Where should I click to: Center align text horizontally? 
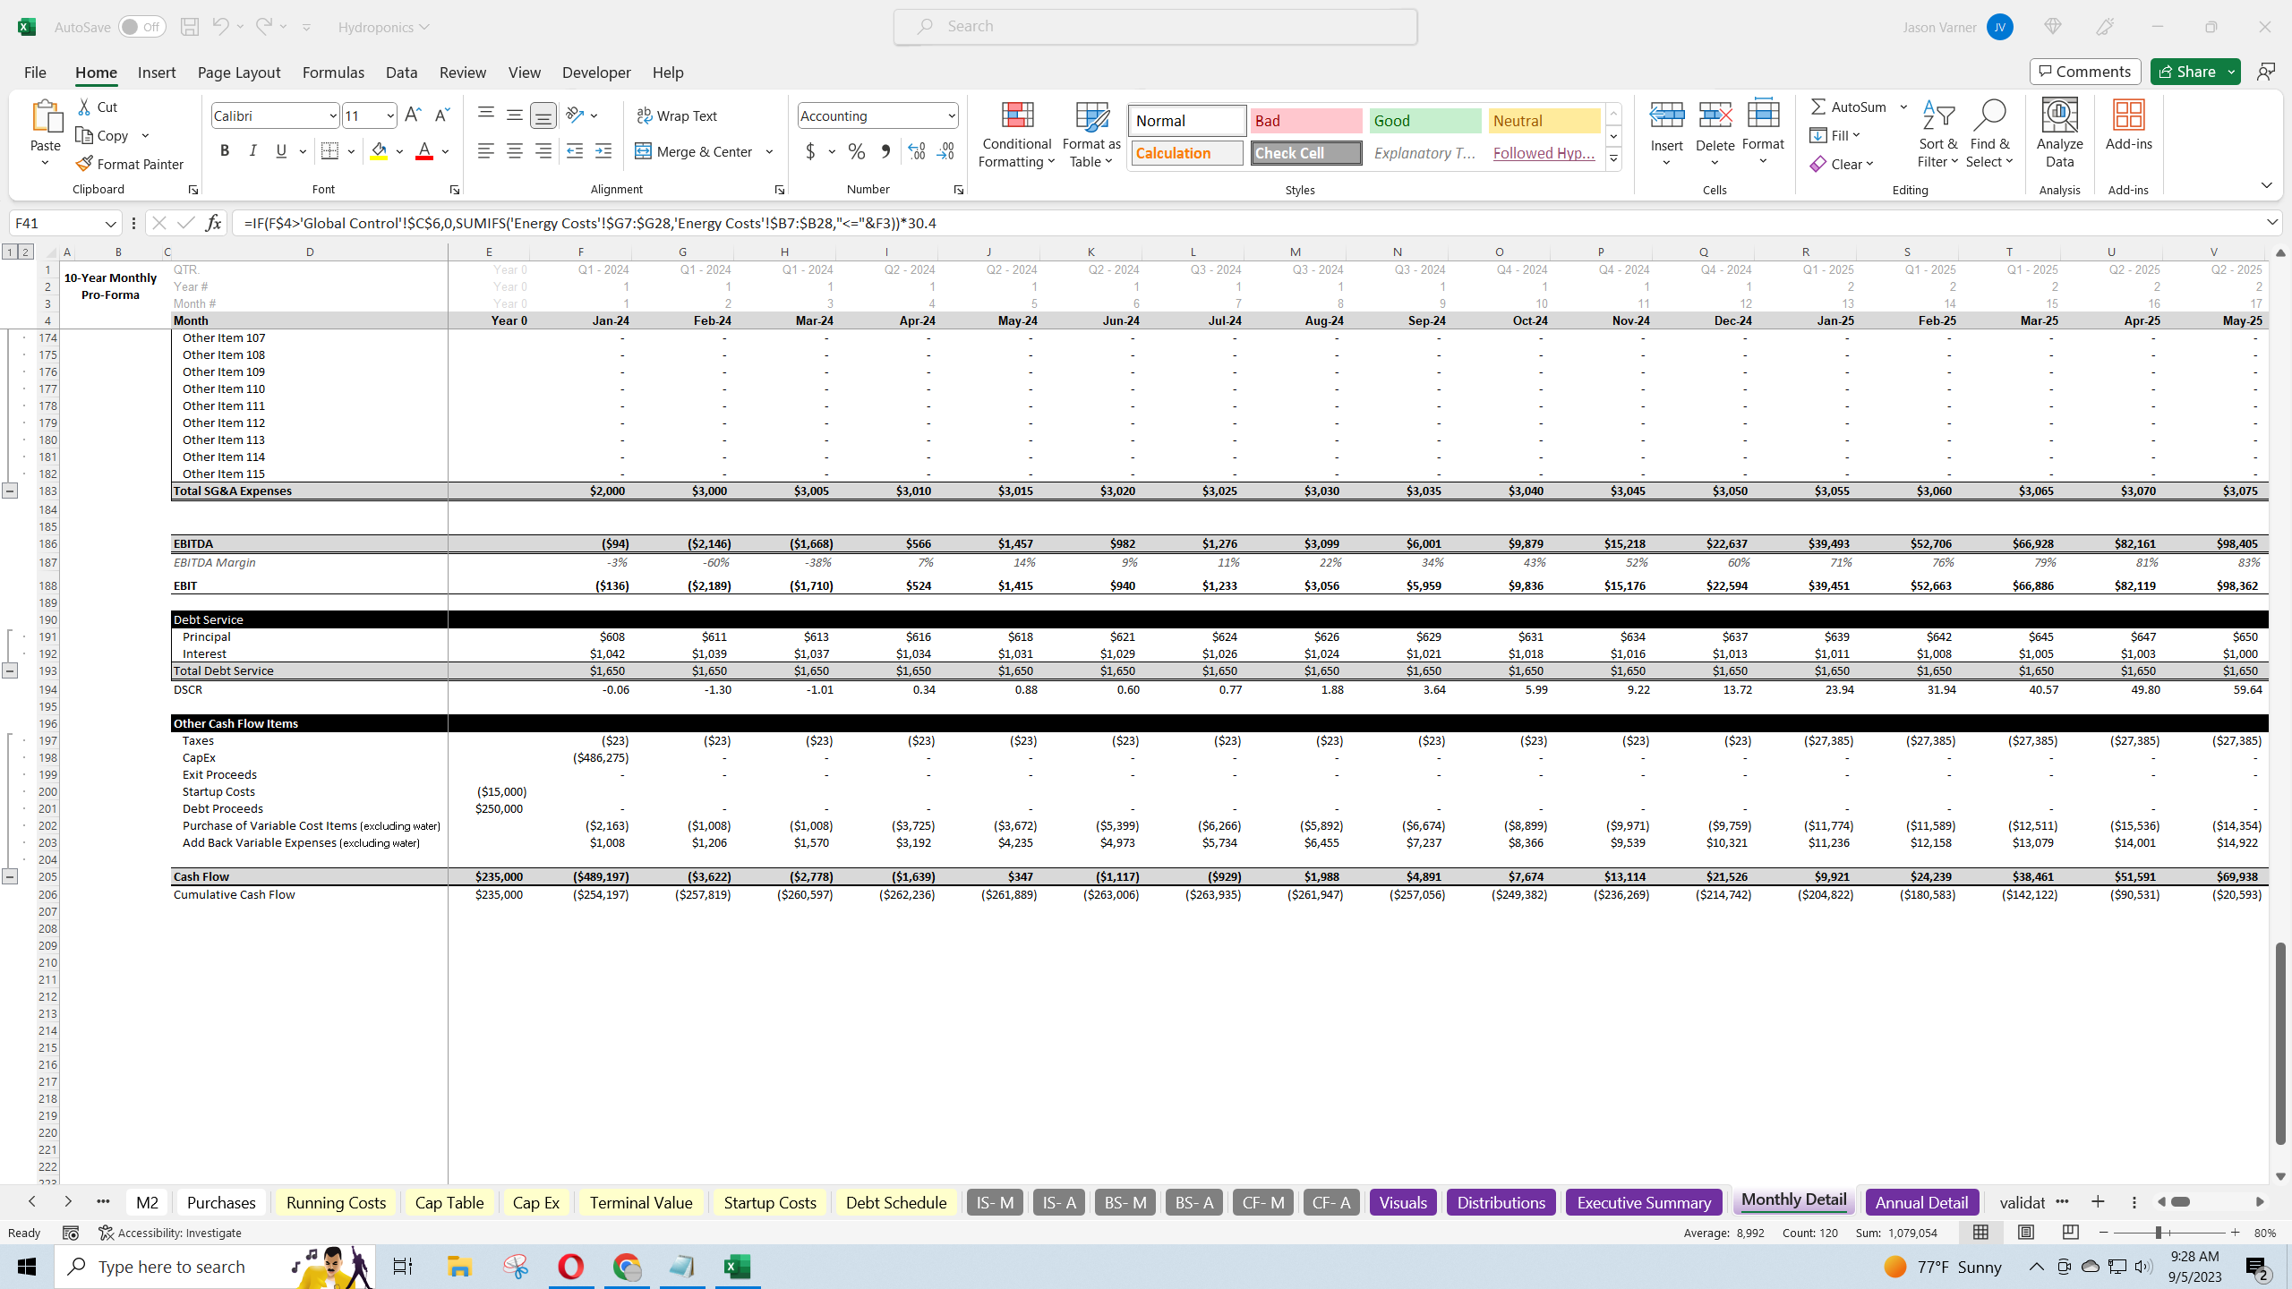pos(515,151)
